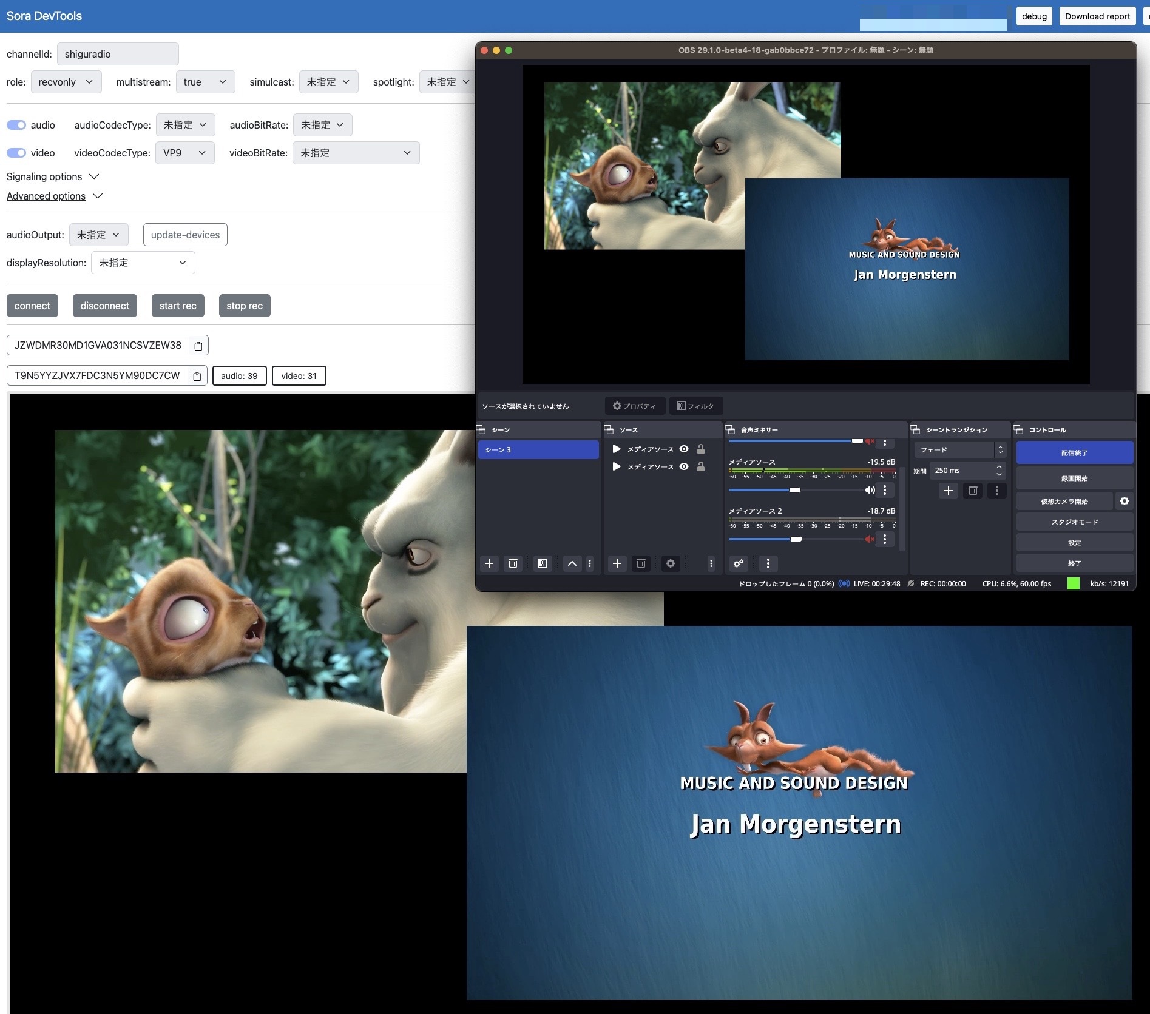The width and height of the screenshot is (1150, 1014).
Task: Open the scenes panel three-dot menu
Action: (590, 563)
